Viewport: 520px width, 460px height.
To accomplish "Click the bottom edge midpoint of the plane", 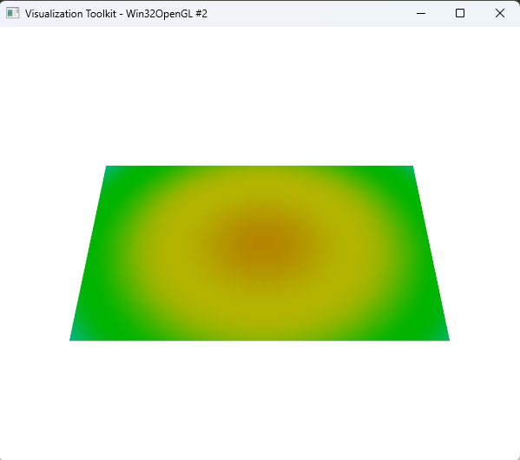I will pyautogui.click(x=260, y=339).
